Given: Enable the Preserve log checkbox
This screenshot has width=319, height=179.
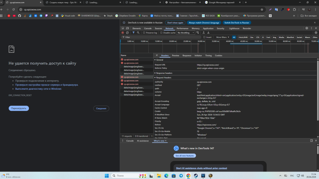Looking at the screenshot, I should point(144,33).
